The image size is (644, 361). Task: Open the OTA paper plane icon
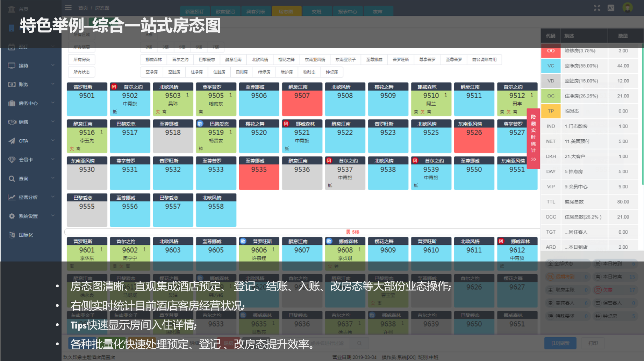coord(12,141)
